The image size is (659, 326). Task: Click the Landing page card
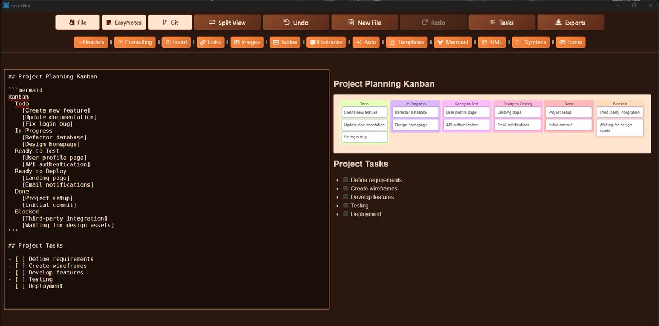pos(518,113)
